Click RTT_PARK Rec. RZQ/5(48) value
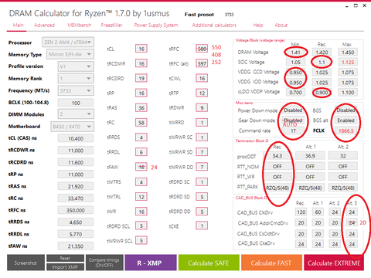The width and height of the screenshot is (371, 278). [277, 188]
